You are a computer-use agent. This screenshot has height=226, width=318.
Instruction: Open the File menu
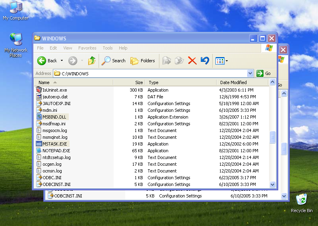tap(40, 48)
